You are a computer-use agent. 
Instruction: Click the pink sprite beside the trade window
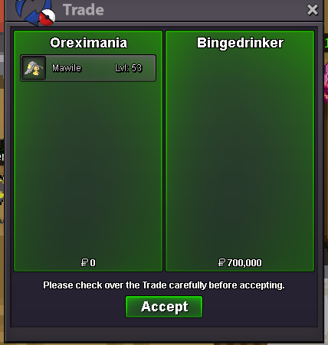(326, 83)
